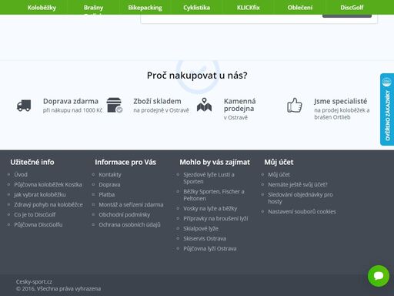394x296 pixels.
Task: Open the Koloběžky menu category
Action: coord(42,8)
